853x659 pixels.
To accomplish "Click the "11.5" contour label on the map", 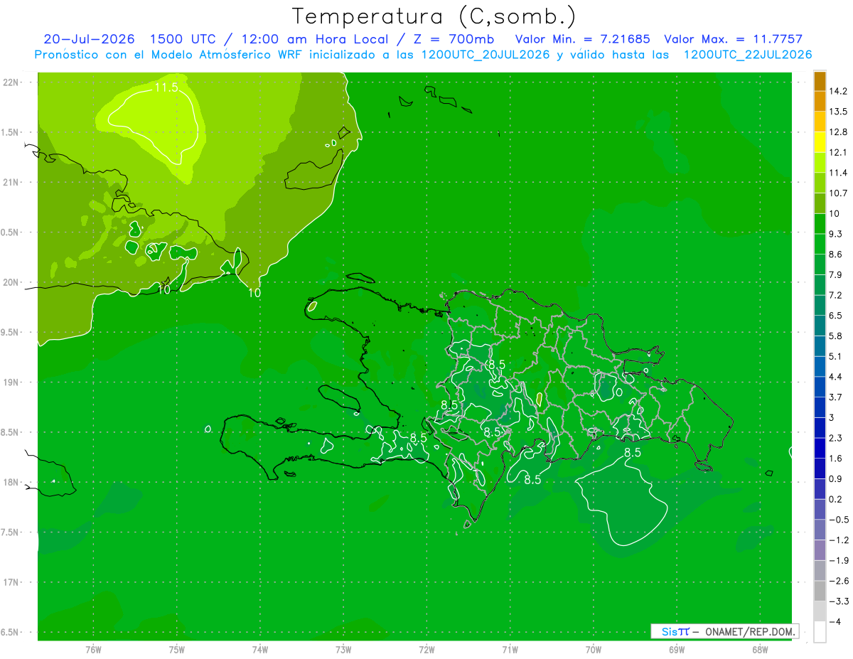I will pos(165,87).
